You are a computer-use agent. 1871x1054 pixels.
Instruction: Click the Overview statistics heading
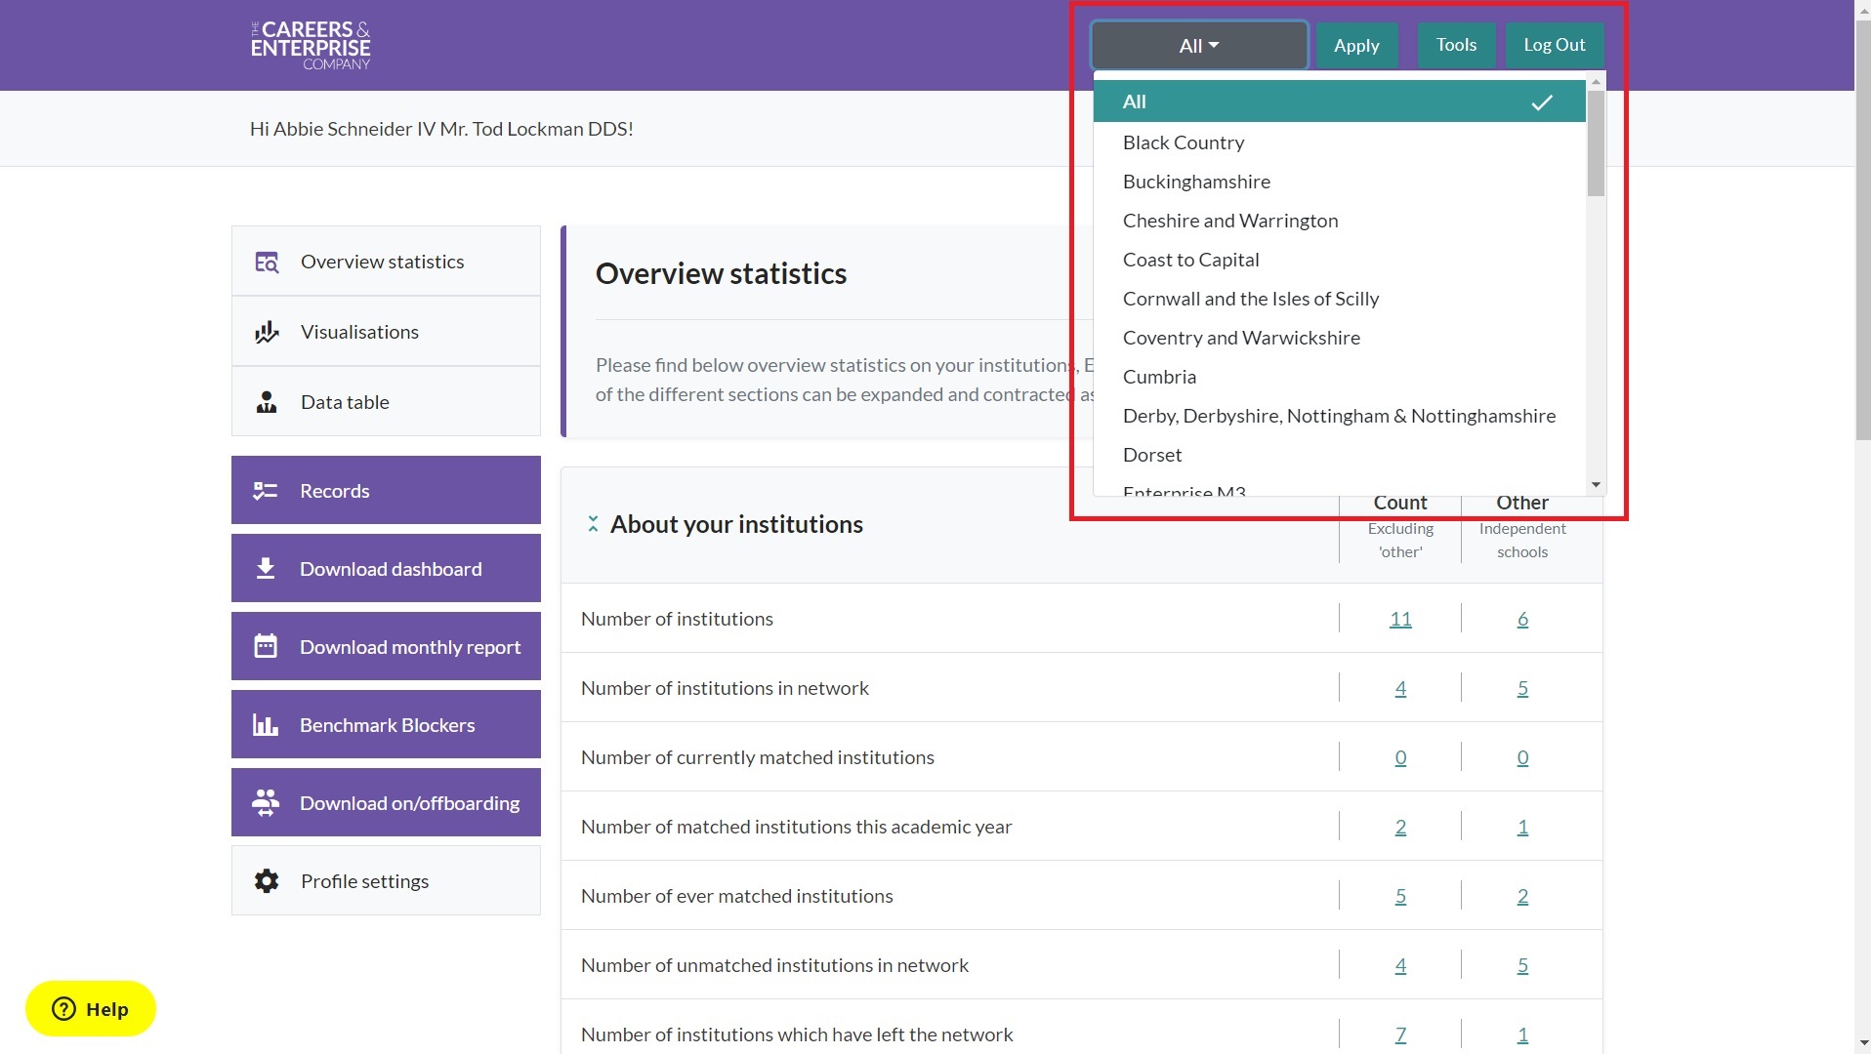tap(721, 273)
